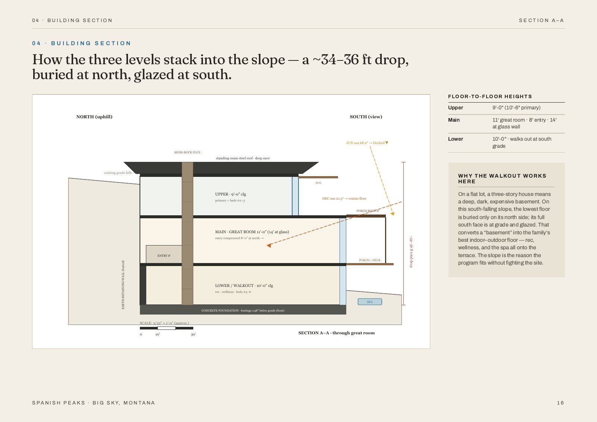The height and width of the screenshot is (422, 597).
Task: Click the 'SOUTH (view)' label in the drawing
Action: (366, 117)
